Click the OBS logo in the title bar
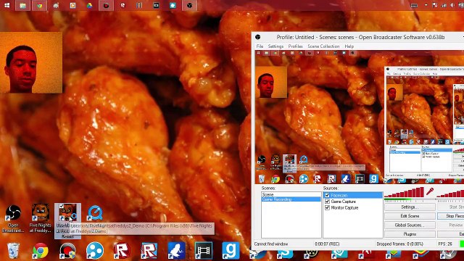This screenshot has height=261, width=464. [x=258, y=37]
